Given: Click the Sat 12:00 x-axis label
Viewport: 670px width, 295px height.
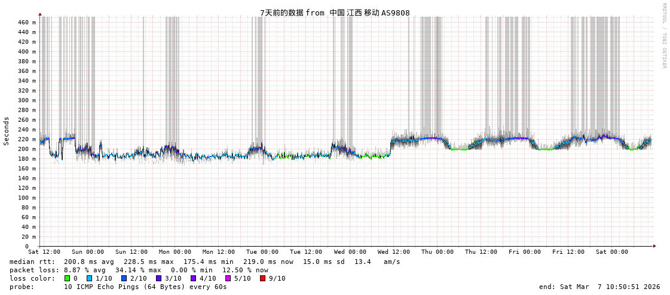Looking at the screenshot, I should 44,252.
